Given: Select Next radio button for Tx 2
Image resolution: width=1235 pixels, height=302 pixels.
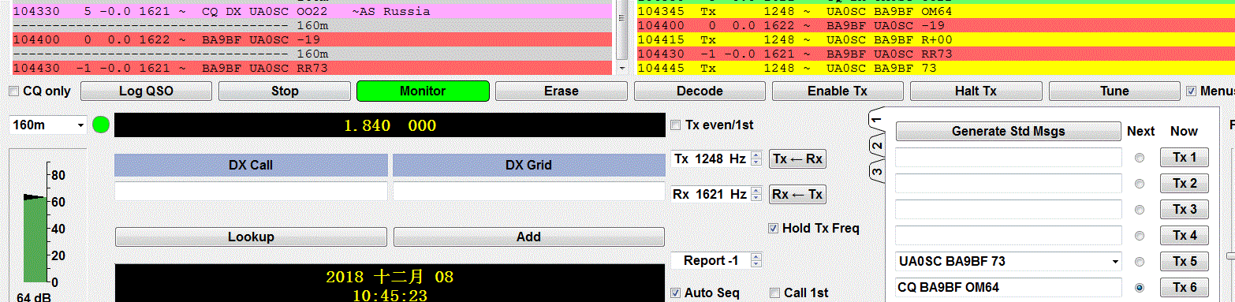Looking at the screenshot, I should [x=1140, y=184].
